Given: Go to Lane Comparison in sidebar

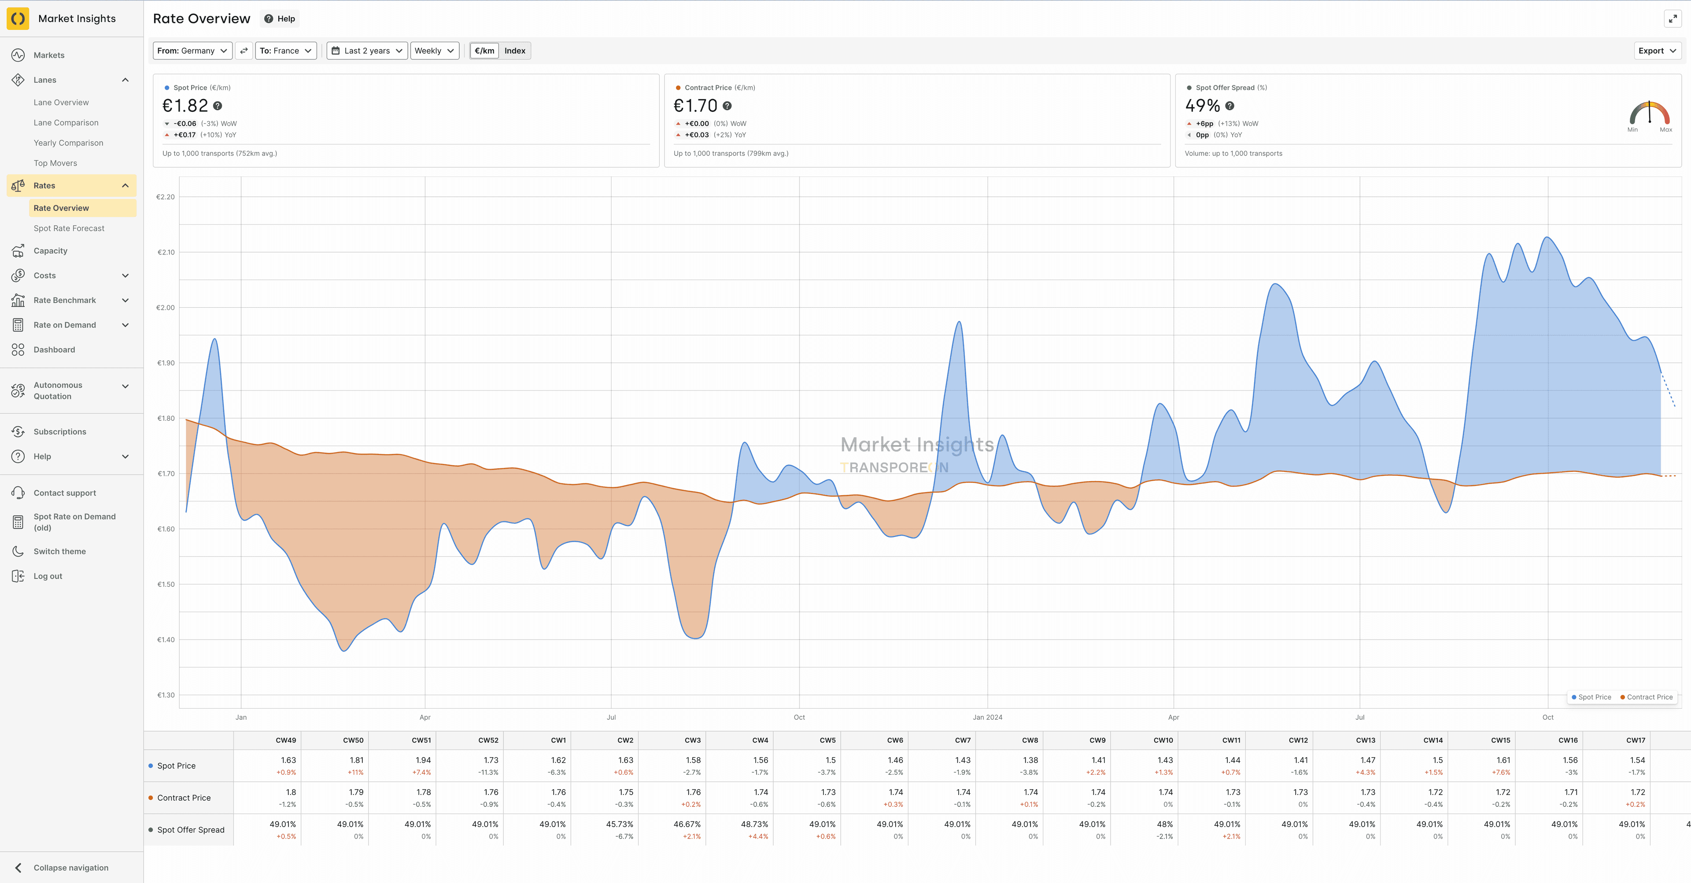Looking at the screenshot, I should pyautogui.click(x=66, y=123).
